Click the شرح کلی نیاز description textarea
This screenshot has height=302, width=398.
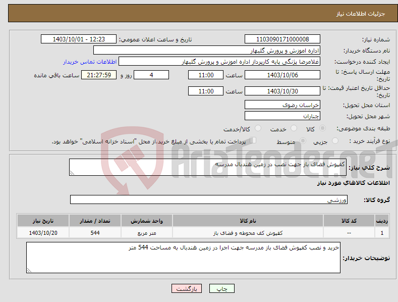[208, 167]
